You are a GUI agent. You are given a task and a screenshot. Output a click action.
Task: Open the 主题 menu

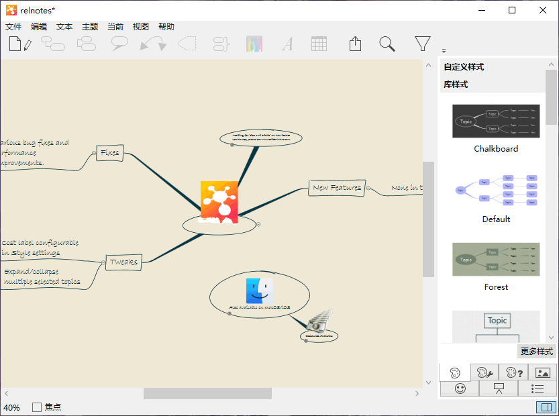click(x=90, y=27)
